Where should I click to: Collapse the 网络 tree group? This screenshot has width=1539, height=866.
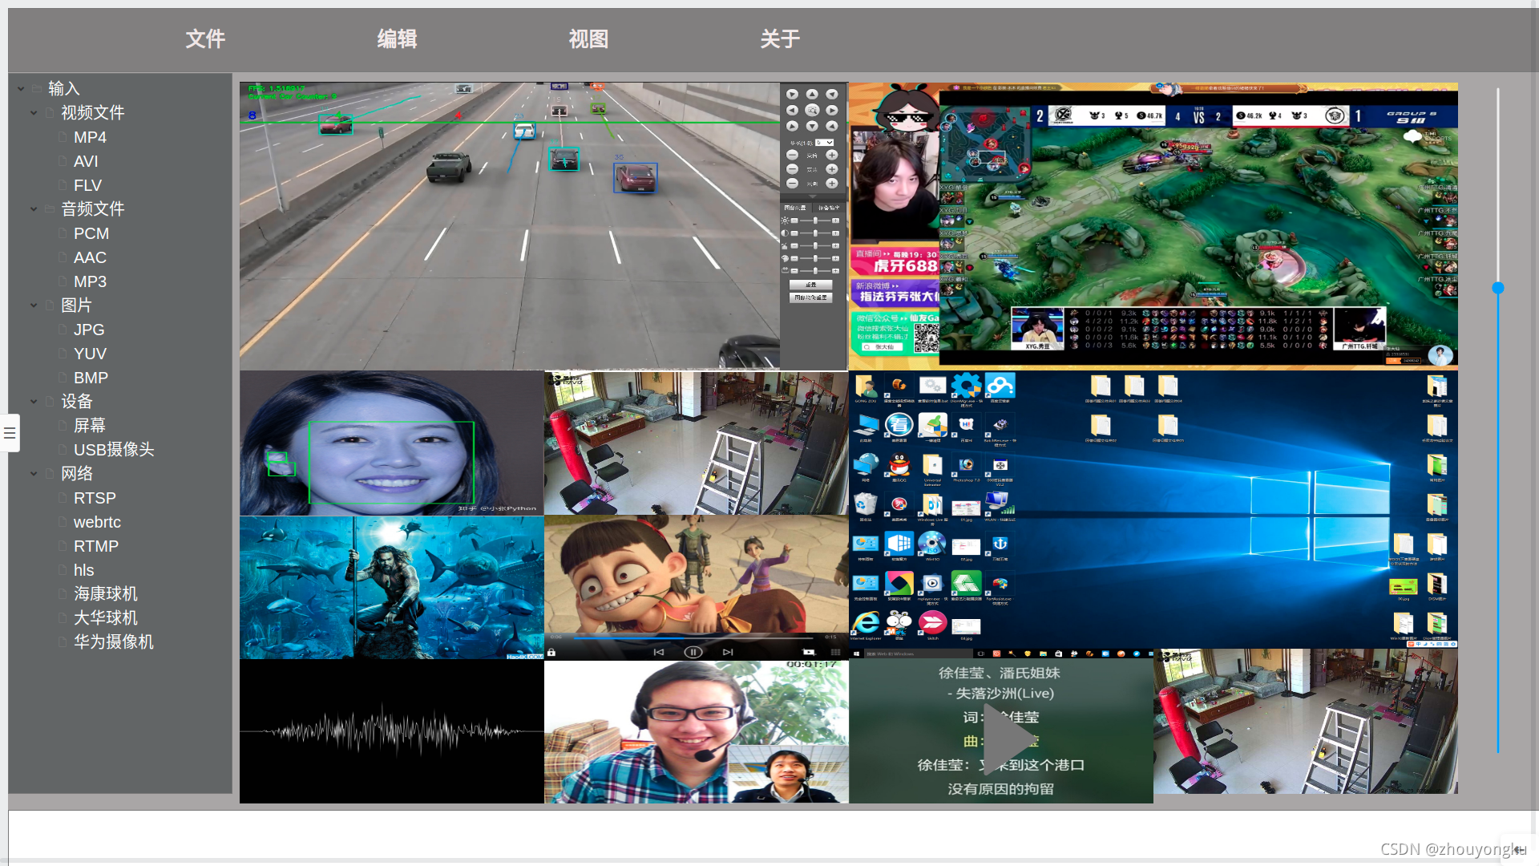click(34, 473)
